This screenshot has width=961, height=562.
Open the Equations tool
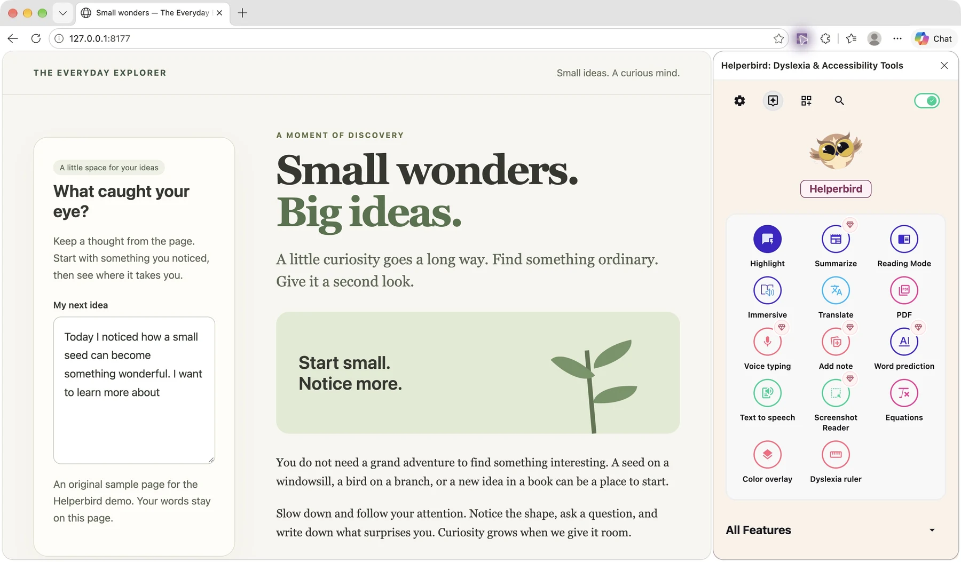(904, 393)
